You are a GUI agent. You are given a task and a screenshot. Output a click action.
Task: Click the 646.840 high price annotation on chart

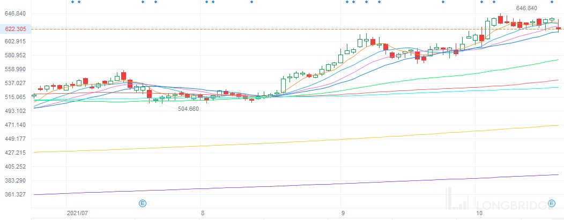[526, 9]
